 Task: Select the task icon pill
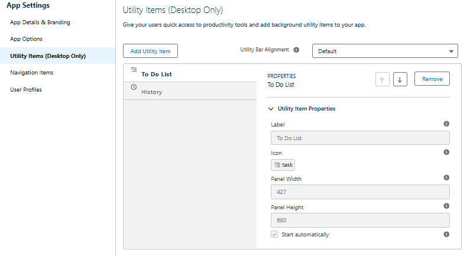click(283, 165)
